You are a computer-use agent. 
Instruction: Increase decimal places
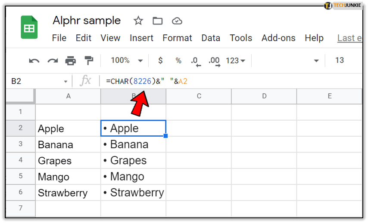point(214,61)
